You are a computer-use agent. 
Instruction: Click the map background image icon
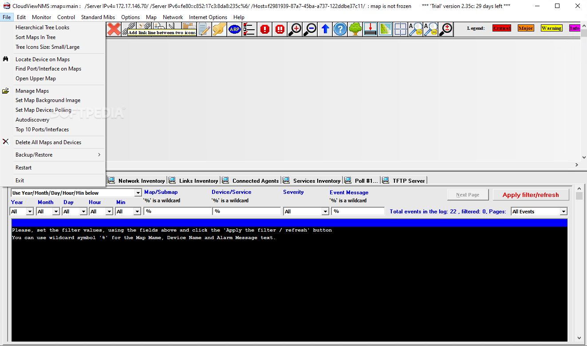[386, 29]
